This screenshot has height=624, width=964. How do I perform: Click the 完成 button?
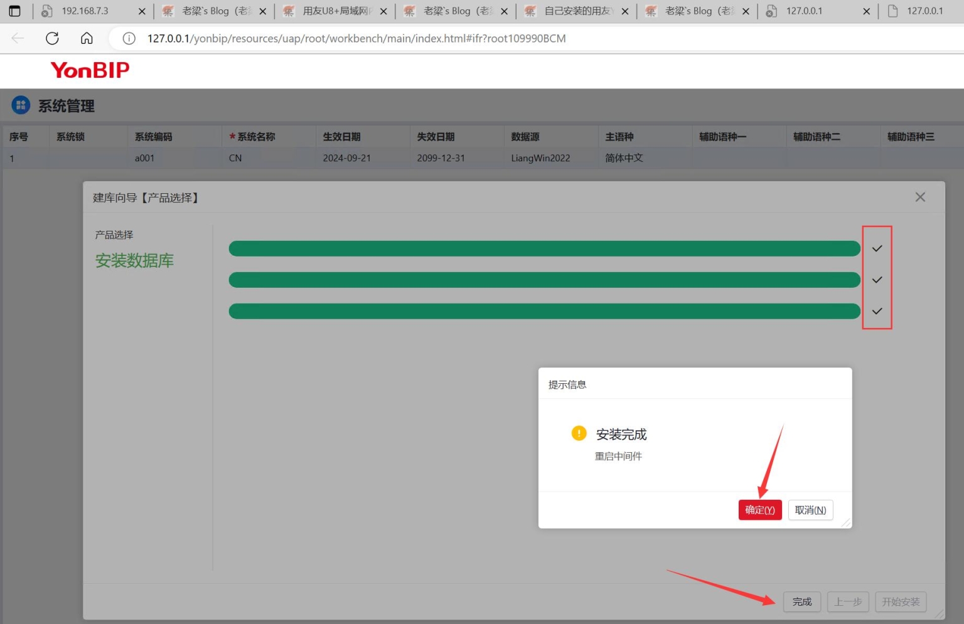[x=801, y=601]
